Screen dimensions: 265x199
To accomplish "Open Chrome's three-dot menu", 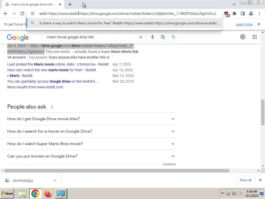I will click(259, 13).
